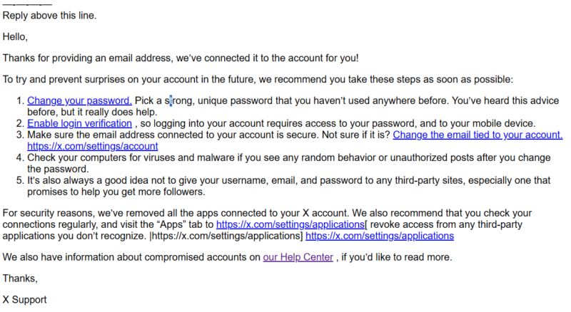Click the word "strong" in step one
Viewport: 571px width, 312px height.
click(179, 100)
